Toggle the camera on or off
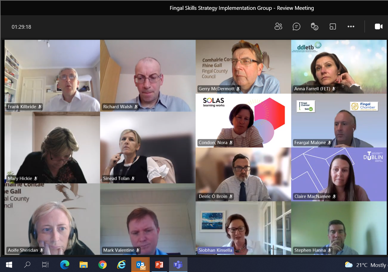 [x=378, y=26]
